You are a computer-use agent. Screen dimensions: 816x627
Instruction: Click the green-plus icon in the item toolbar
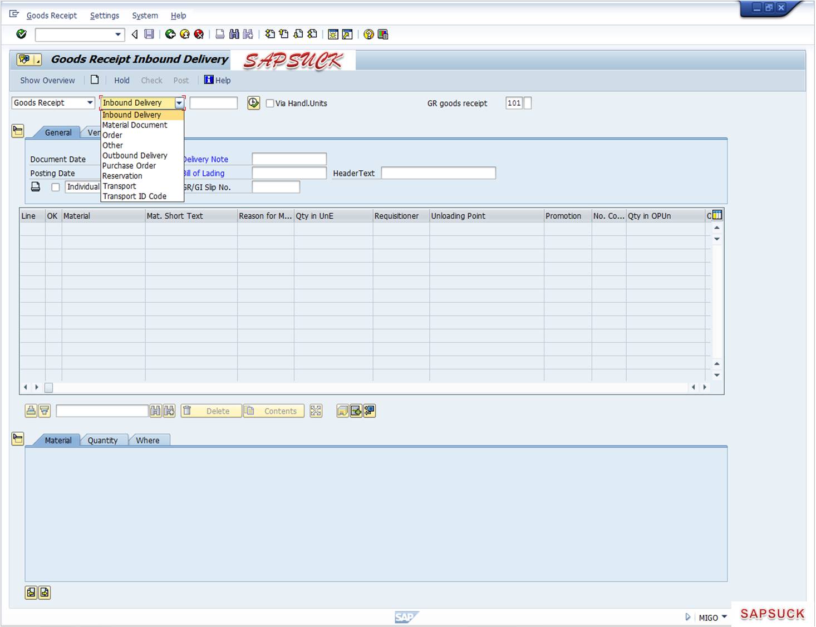point(356,411)
